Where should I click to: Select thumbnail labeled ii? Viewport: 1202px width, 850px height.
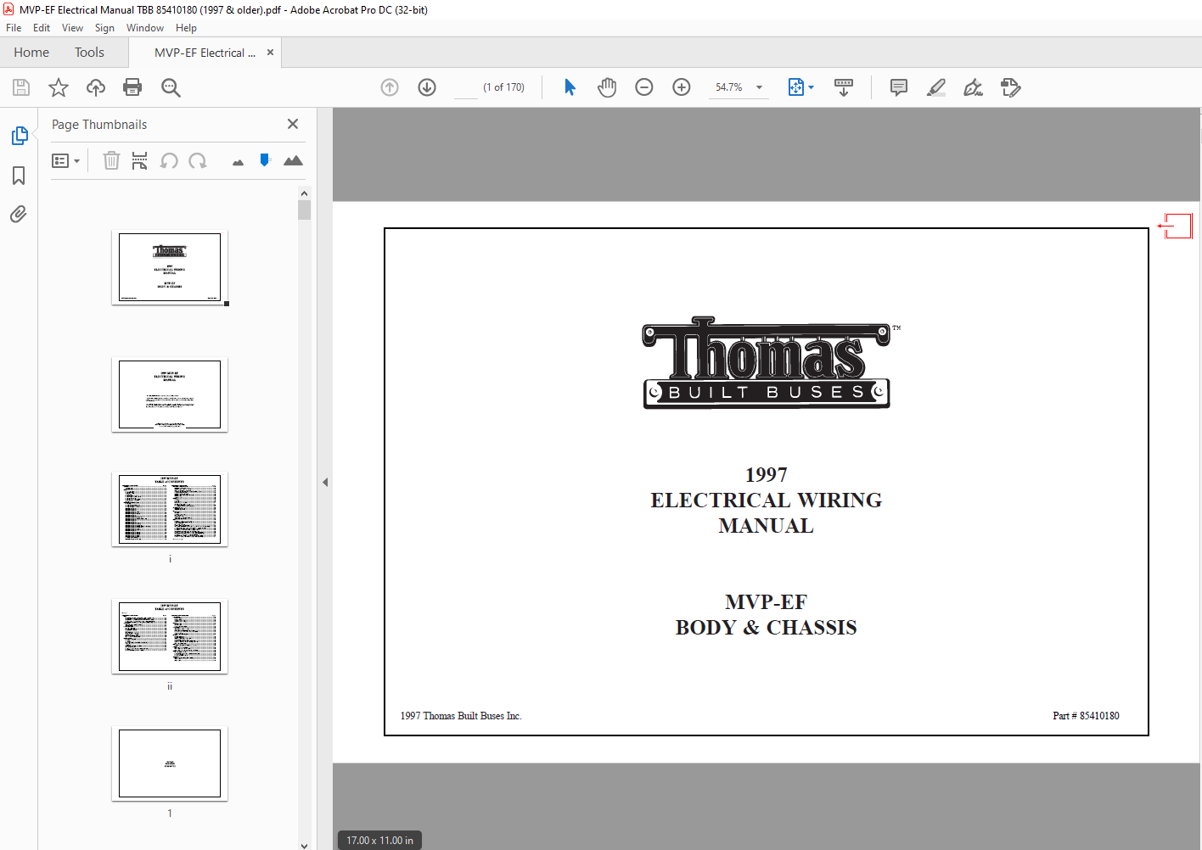tap(170, 636)
